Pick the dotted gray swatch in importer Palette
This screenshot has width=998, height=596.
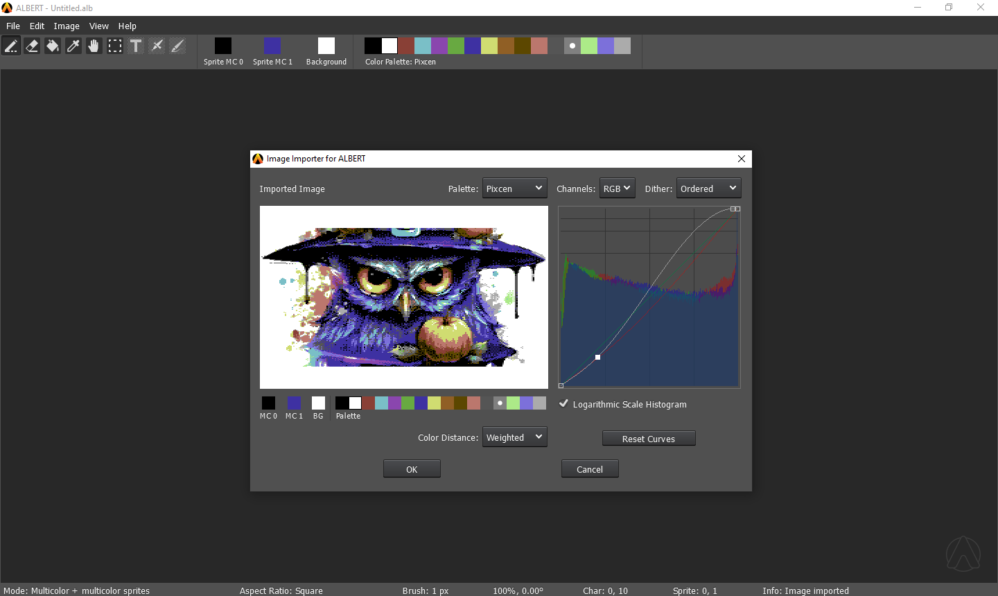(x=500, y=403)
